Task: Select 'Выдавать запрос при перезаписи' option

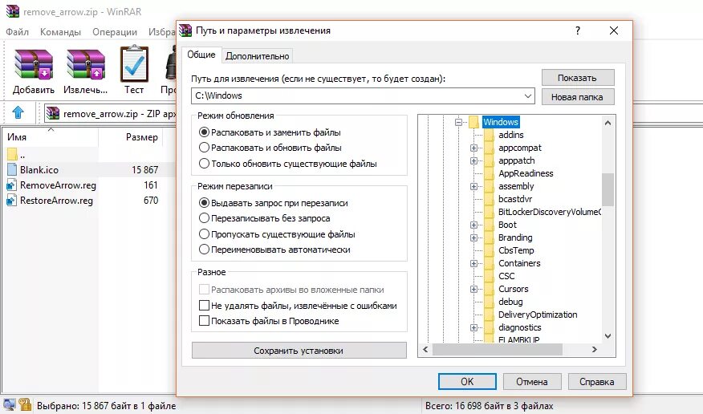Action: click(x=204, y=203)
